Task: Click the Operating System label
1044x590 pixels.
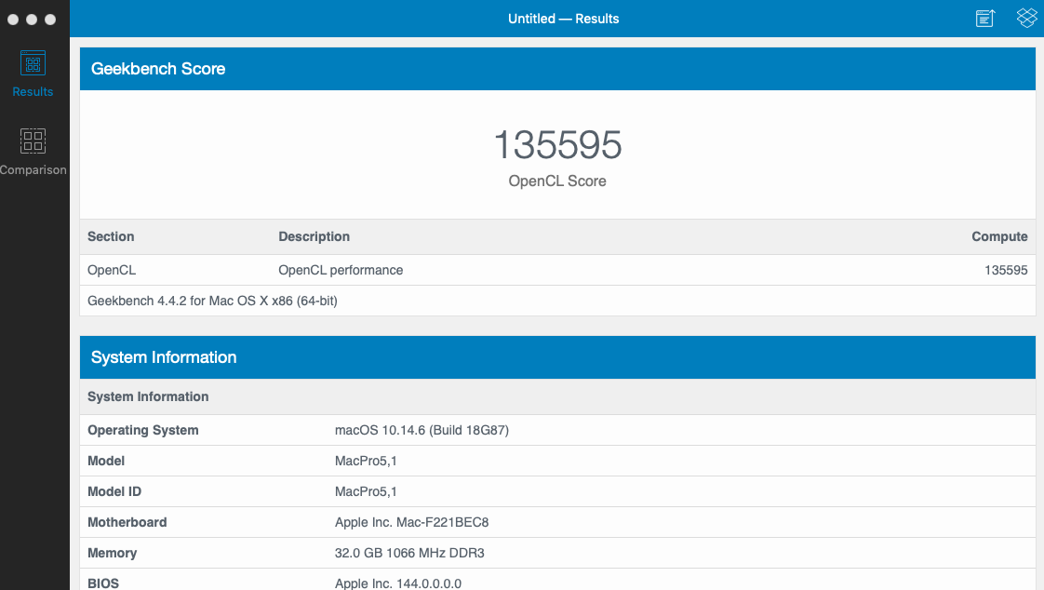Action: coord(143,430)
